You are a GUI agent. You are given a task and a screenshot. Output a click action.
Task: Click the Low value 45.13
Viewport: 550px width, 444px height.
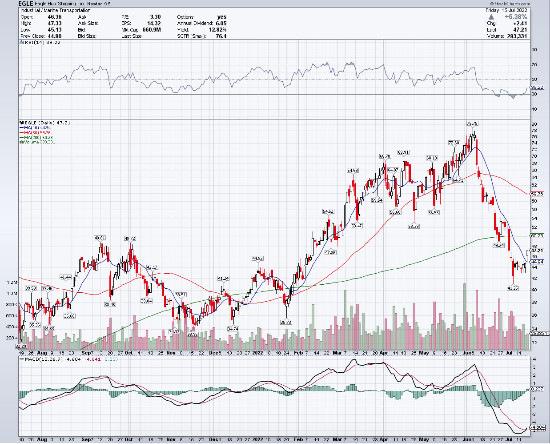pyautogui.click(x=55, y=30)
